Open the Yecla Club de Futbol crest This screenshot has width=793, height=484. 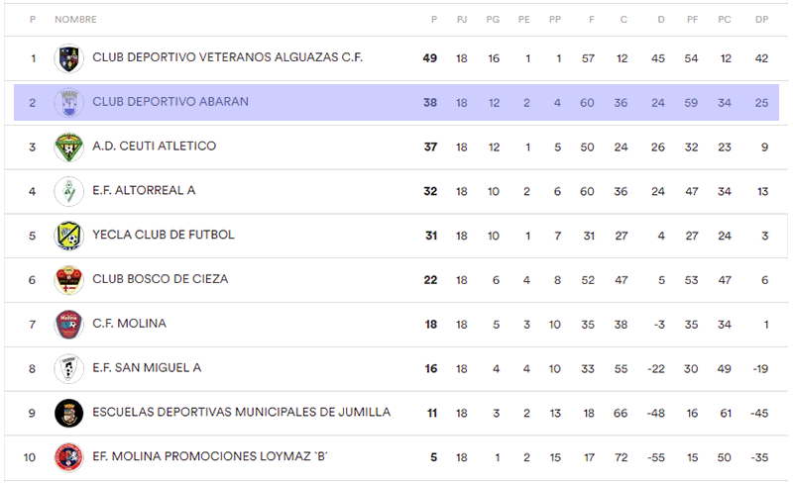coord(68,236)
